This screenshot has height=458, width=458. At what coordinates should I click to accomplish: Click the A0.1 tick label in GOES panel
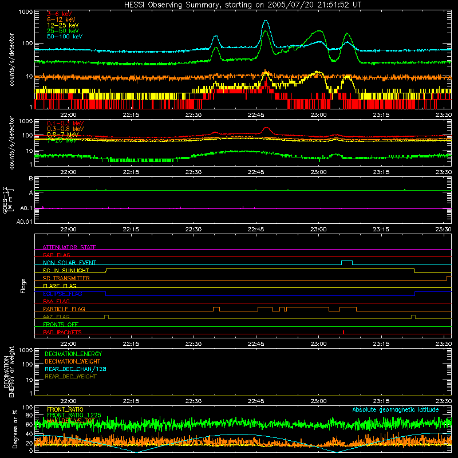click(26, 208)
